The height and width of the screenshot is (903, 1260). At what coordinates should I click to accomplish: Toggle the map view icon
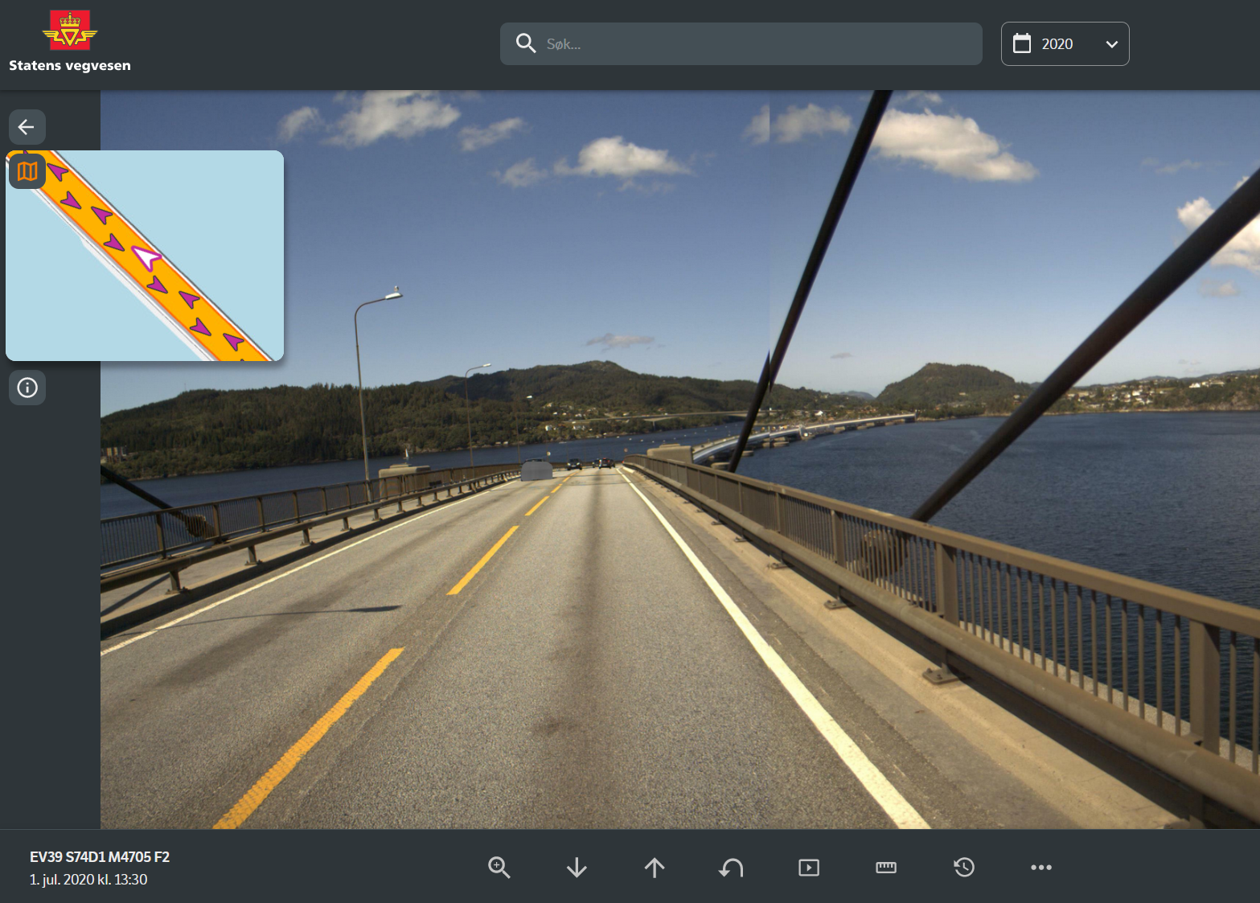[x=27, y=171]
